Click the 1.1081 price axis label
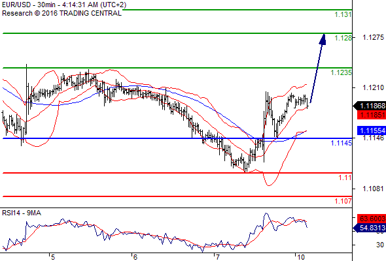 click(373, 189)
